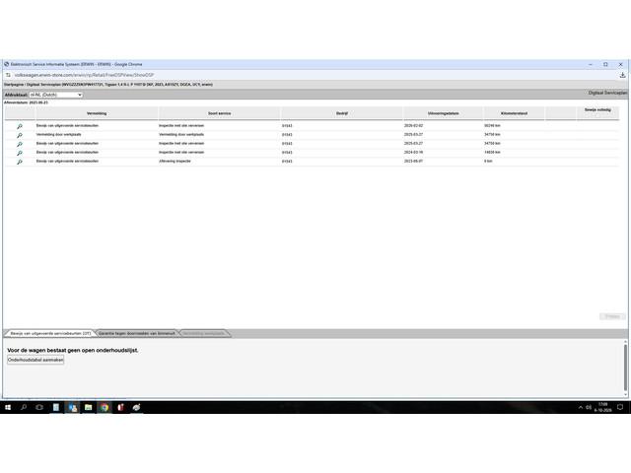Viewport: 631px width, 473px height.
Task: Open details magnifier for first service row
Action: click(x=20, y=126)
